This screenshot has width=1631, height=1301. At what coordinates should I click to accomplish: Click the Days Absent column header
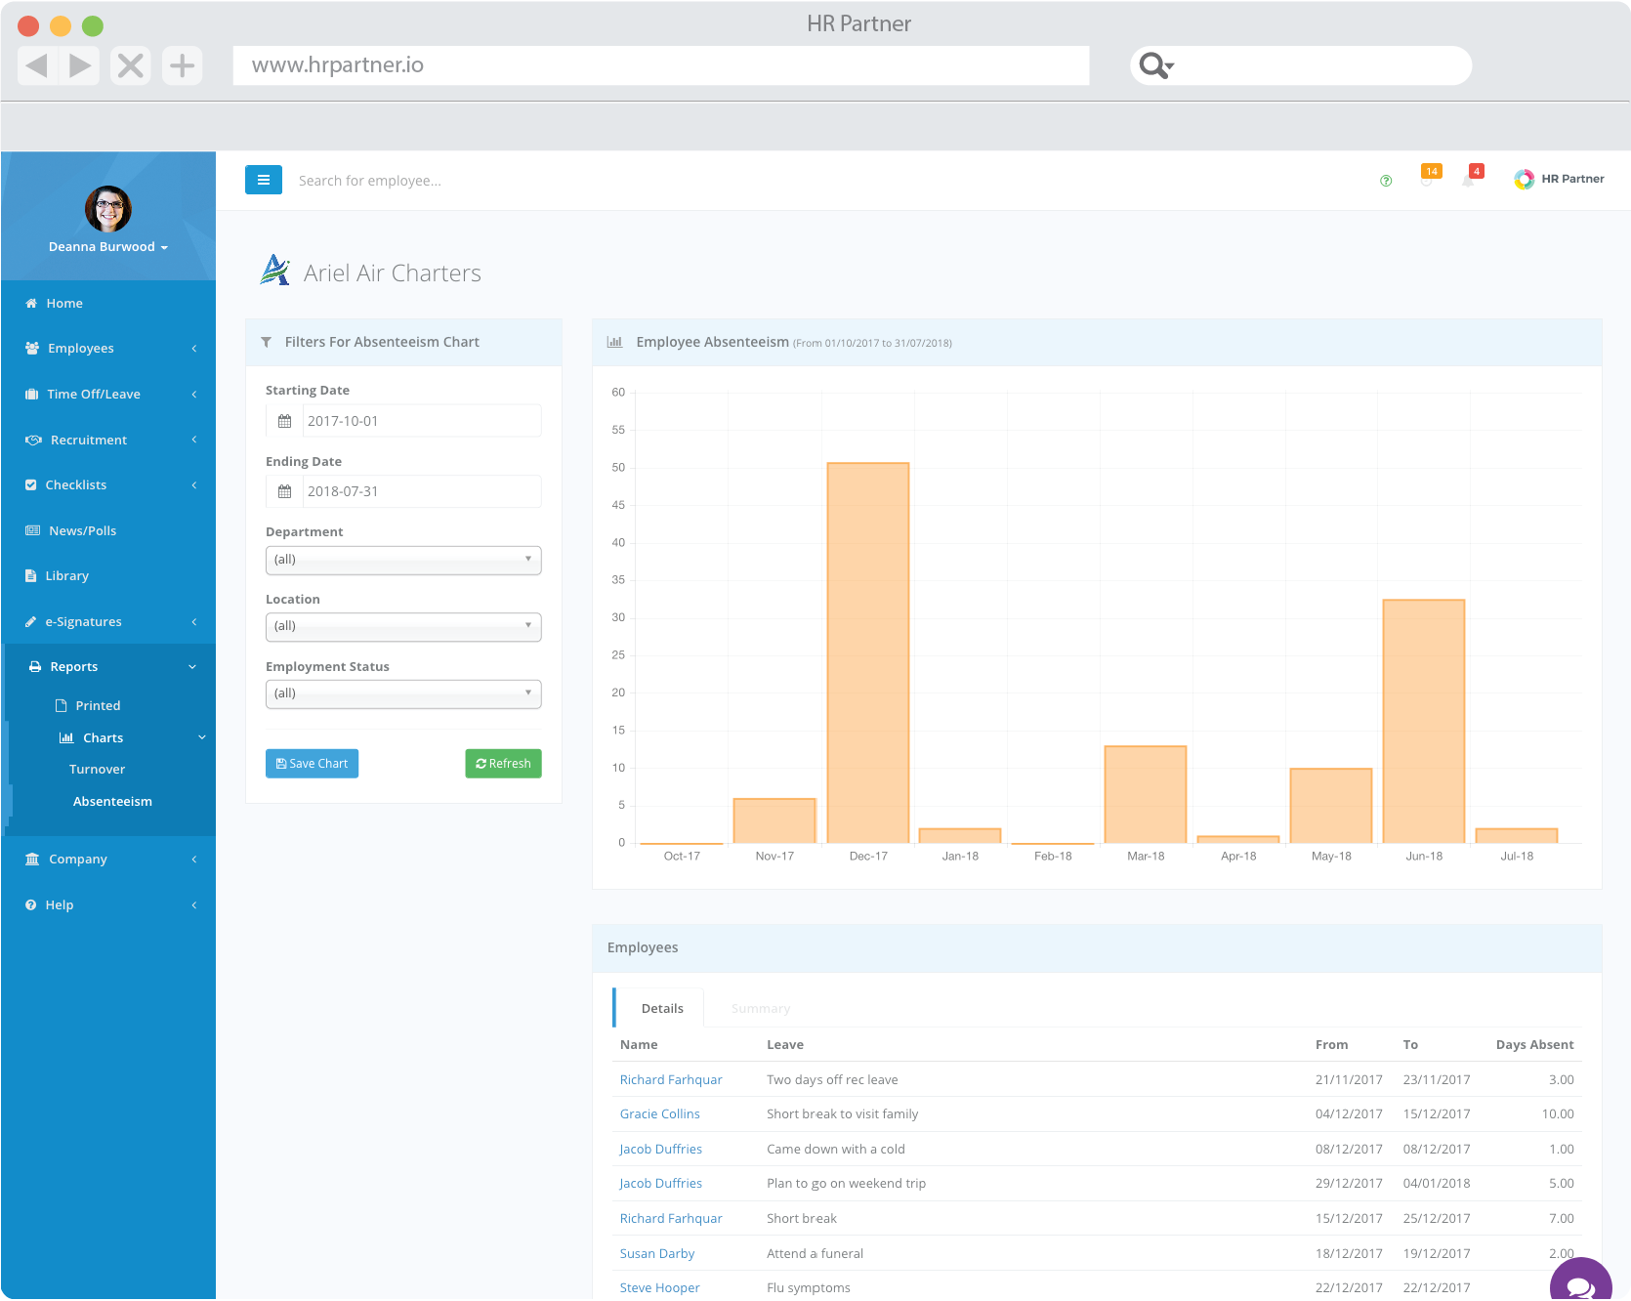(x=1534, y=1045)
